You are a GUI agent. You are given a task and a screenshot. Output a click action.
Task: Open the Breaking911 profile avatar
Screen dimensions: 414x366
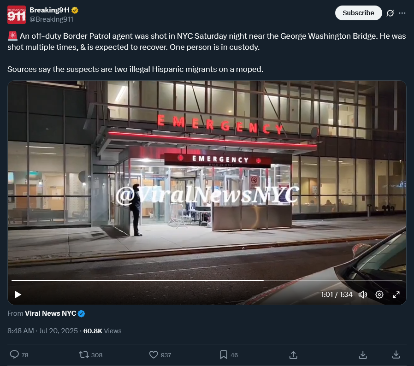pyautogui.click(x=17, y=15)
